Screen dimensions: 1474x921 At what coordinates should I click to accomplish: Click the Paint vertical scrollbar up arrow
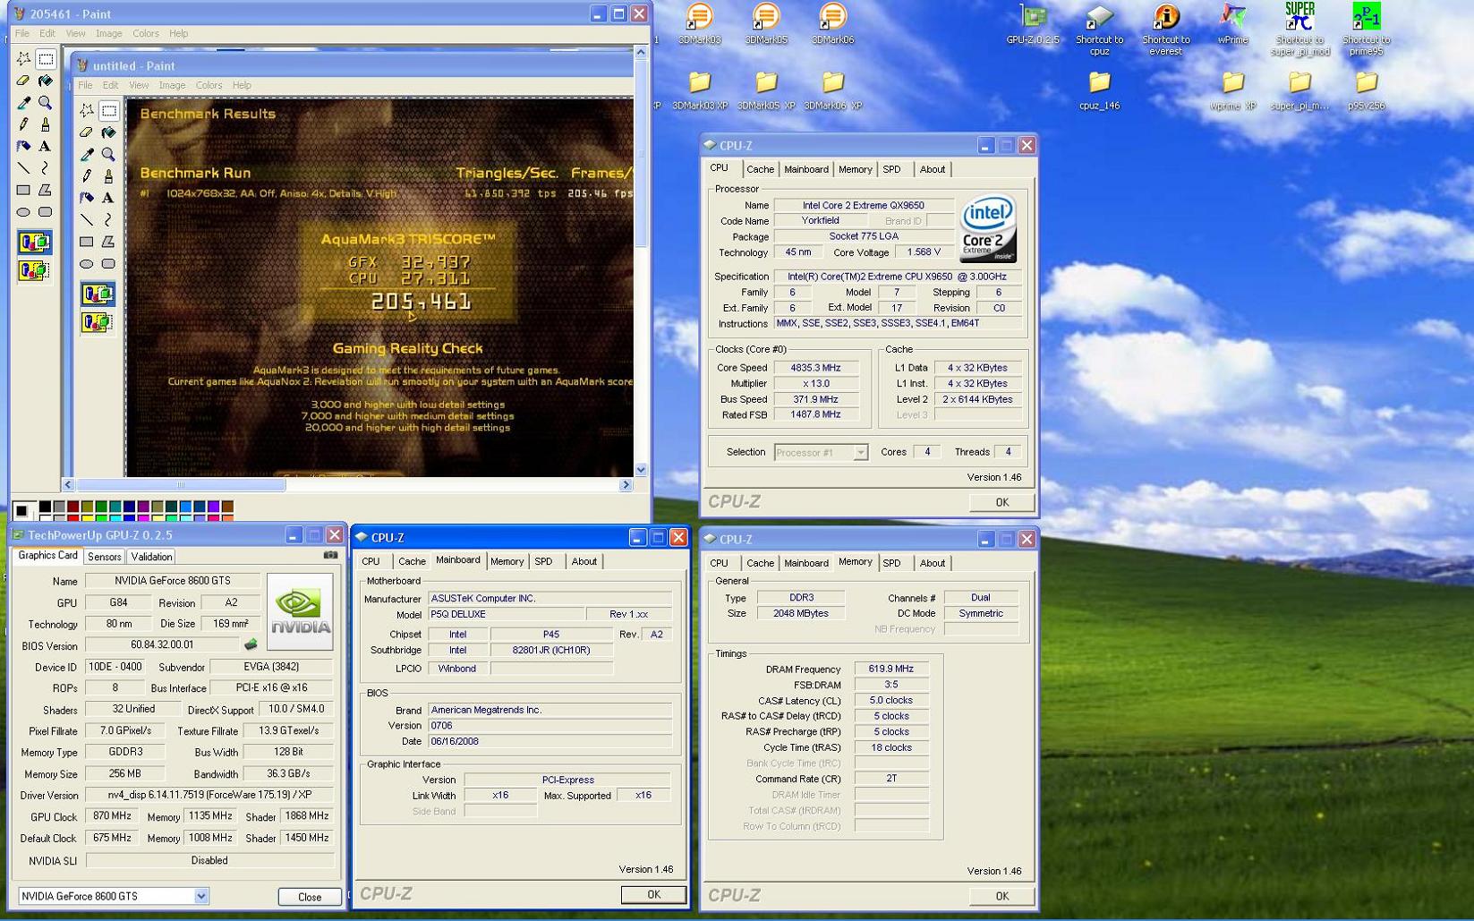tap(641, 53)
